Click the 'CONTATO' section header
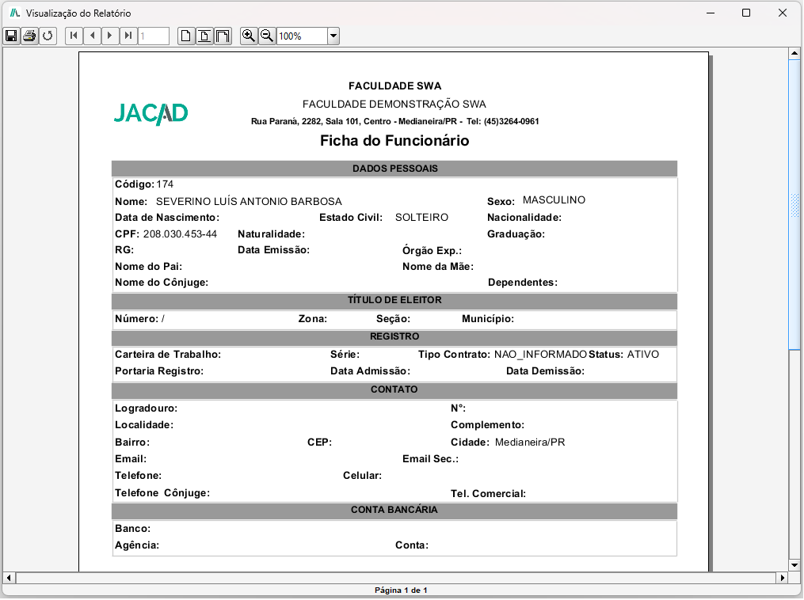Viewport: 804px width, 600px height. [x=394, y=389]
